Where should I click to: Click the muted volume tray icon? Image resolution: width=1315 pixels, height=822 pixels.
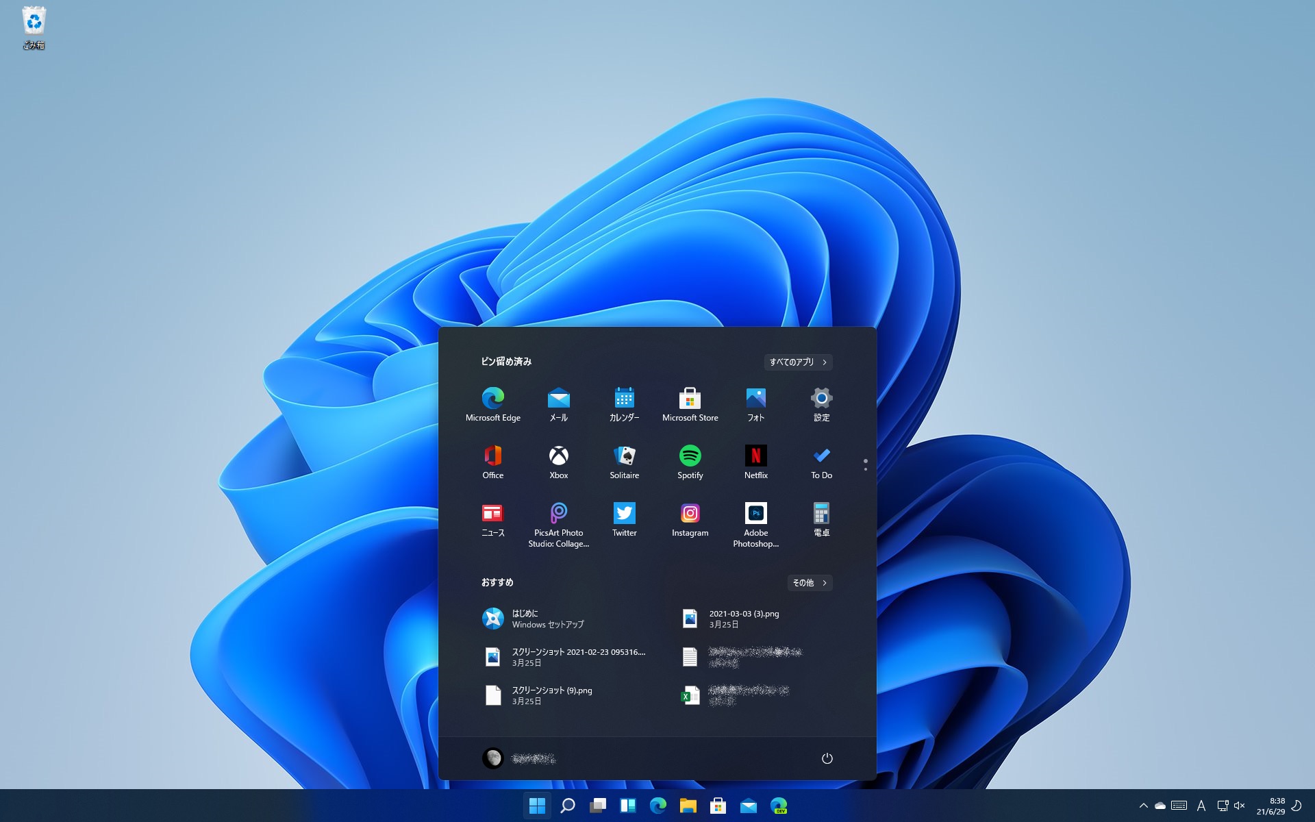(x=1240, y=806)
